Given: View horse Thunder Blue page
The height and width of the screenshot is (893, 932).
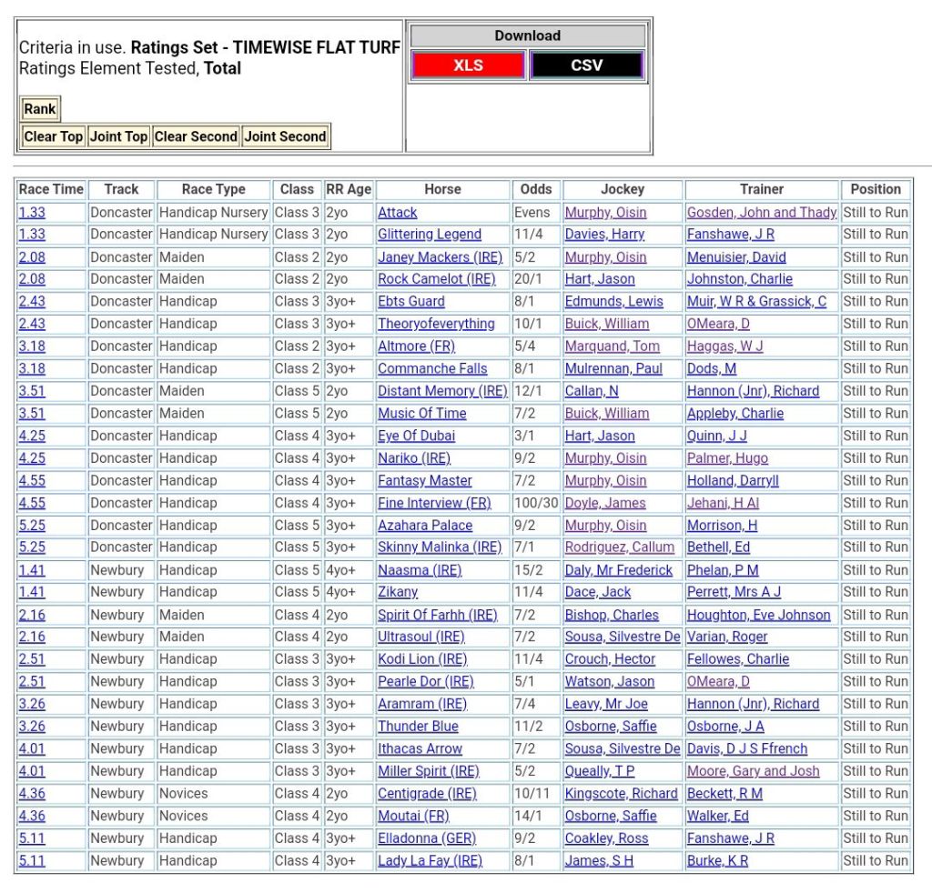Looking at the screenshot, I should point(418,727).
